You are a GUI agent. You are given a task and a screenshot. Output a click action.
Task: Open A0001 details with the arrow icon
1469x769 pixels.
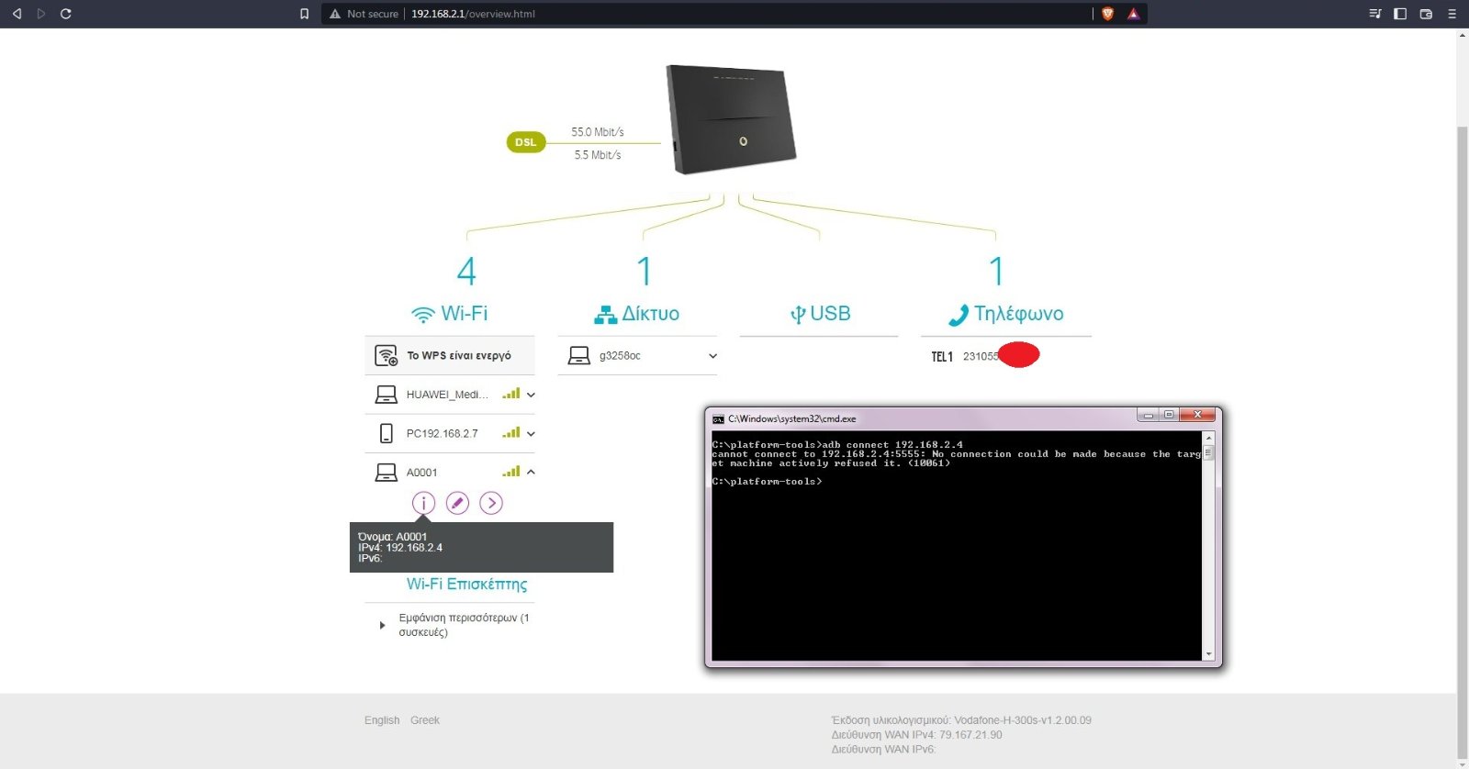tap(491, 503)
